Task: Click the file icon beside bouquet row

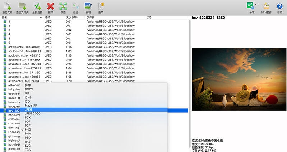Action: (x=5, y=106)
